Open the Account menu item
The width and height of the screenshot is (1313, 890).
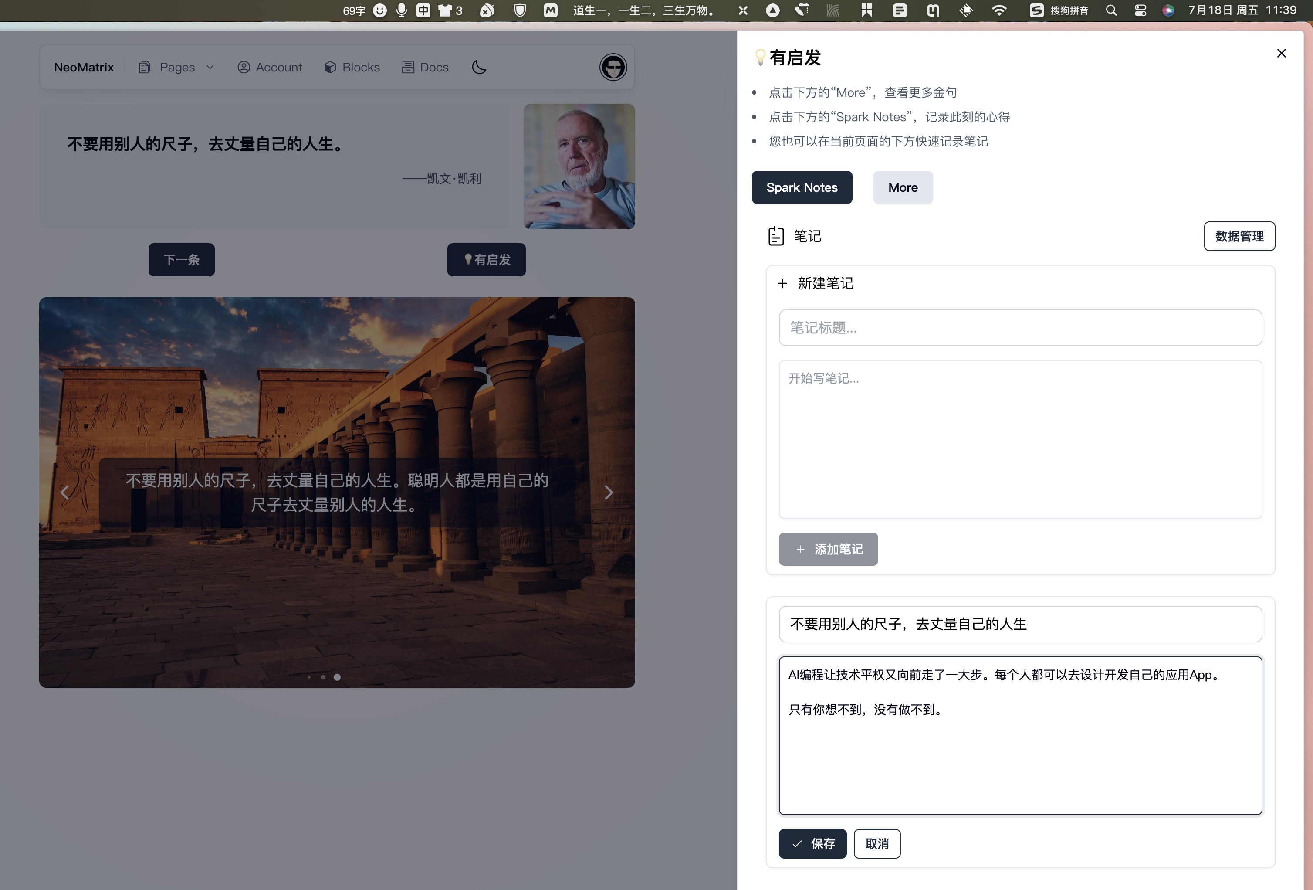click(x=270, y=67)
